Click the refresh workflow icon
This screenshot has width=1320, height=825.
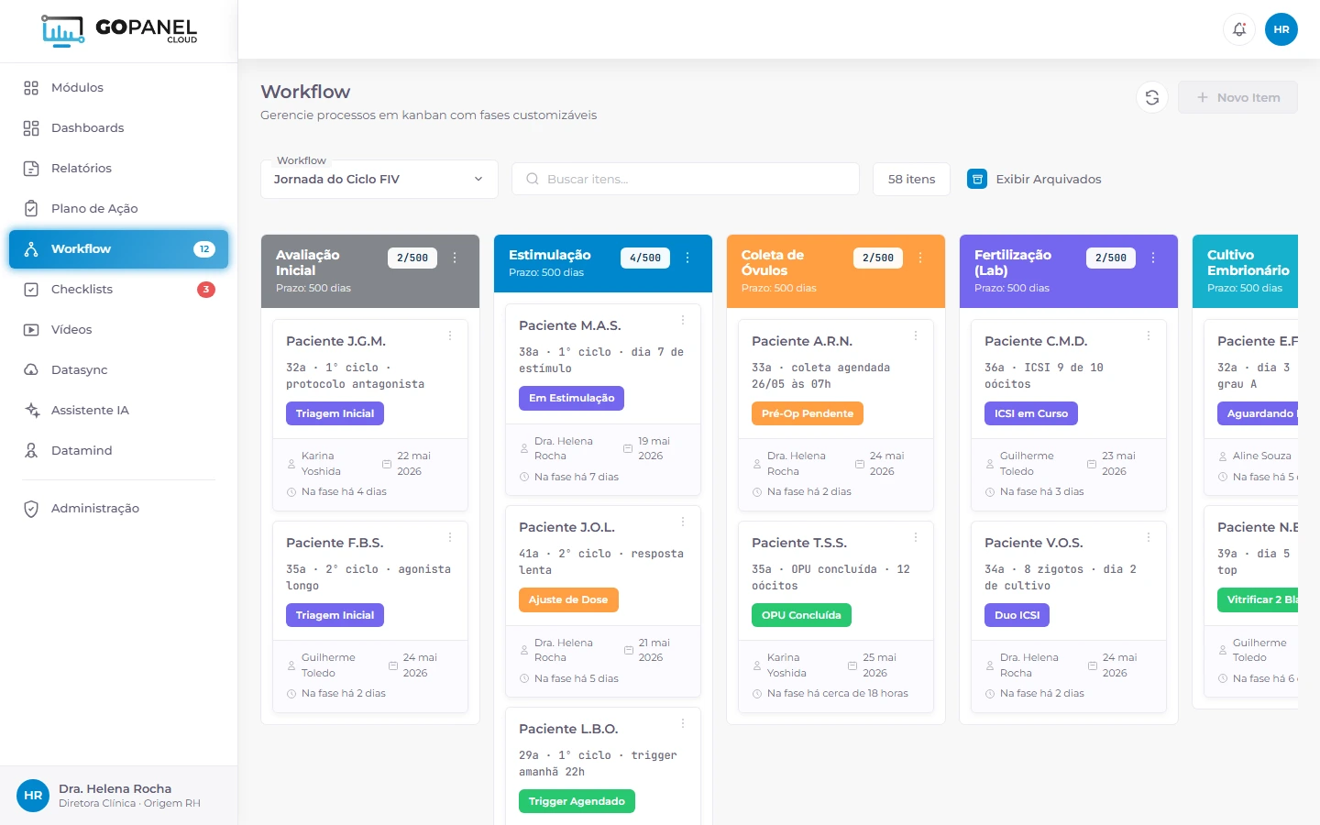[1152, 97]
